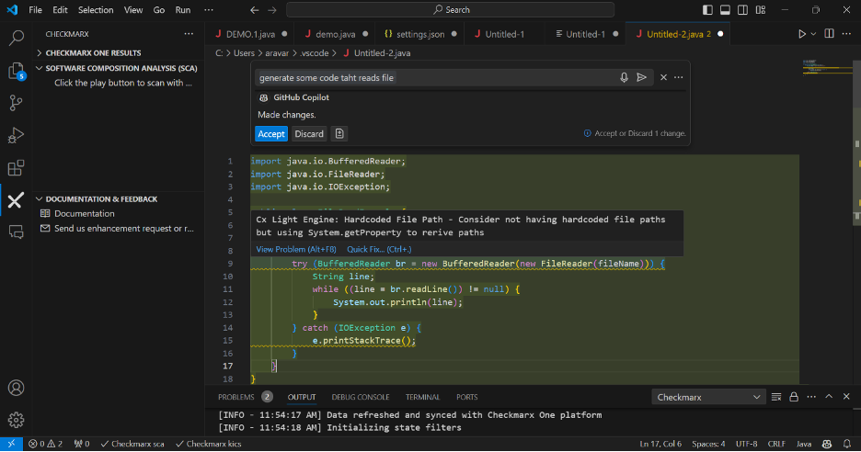This screenshot has width=861, height=452.
Task: Open the Checkmarx output channel dropdown
Action: point(708,397)
